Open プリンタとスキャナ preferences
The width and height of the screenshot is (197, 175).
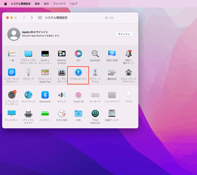[x=28, y=117]
